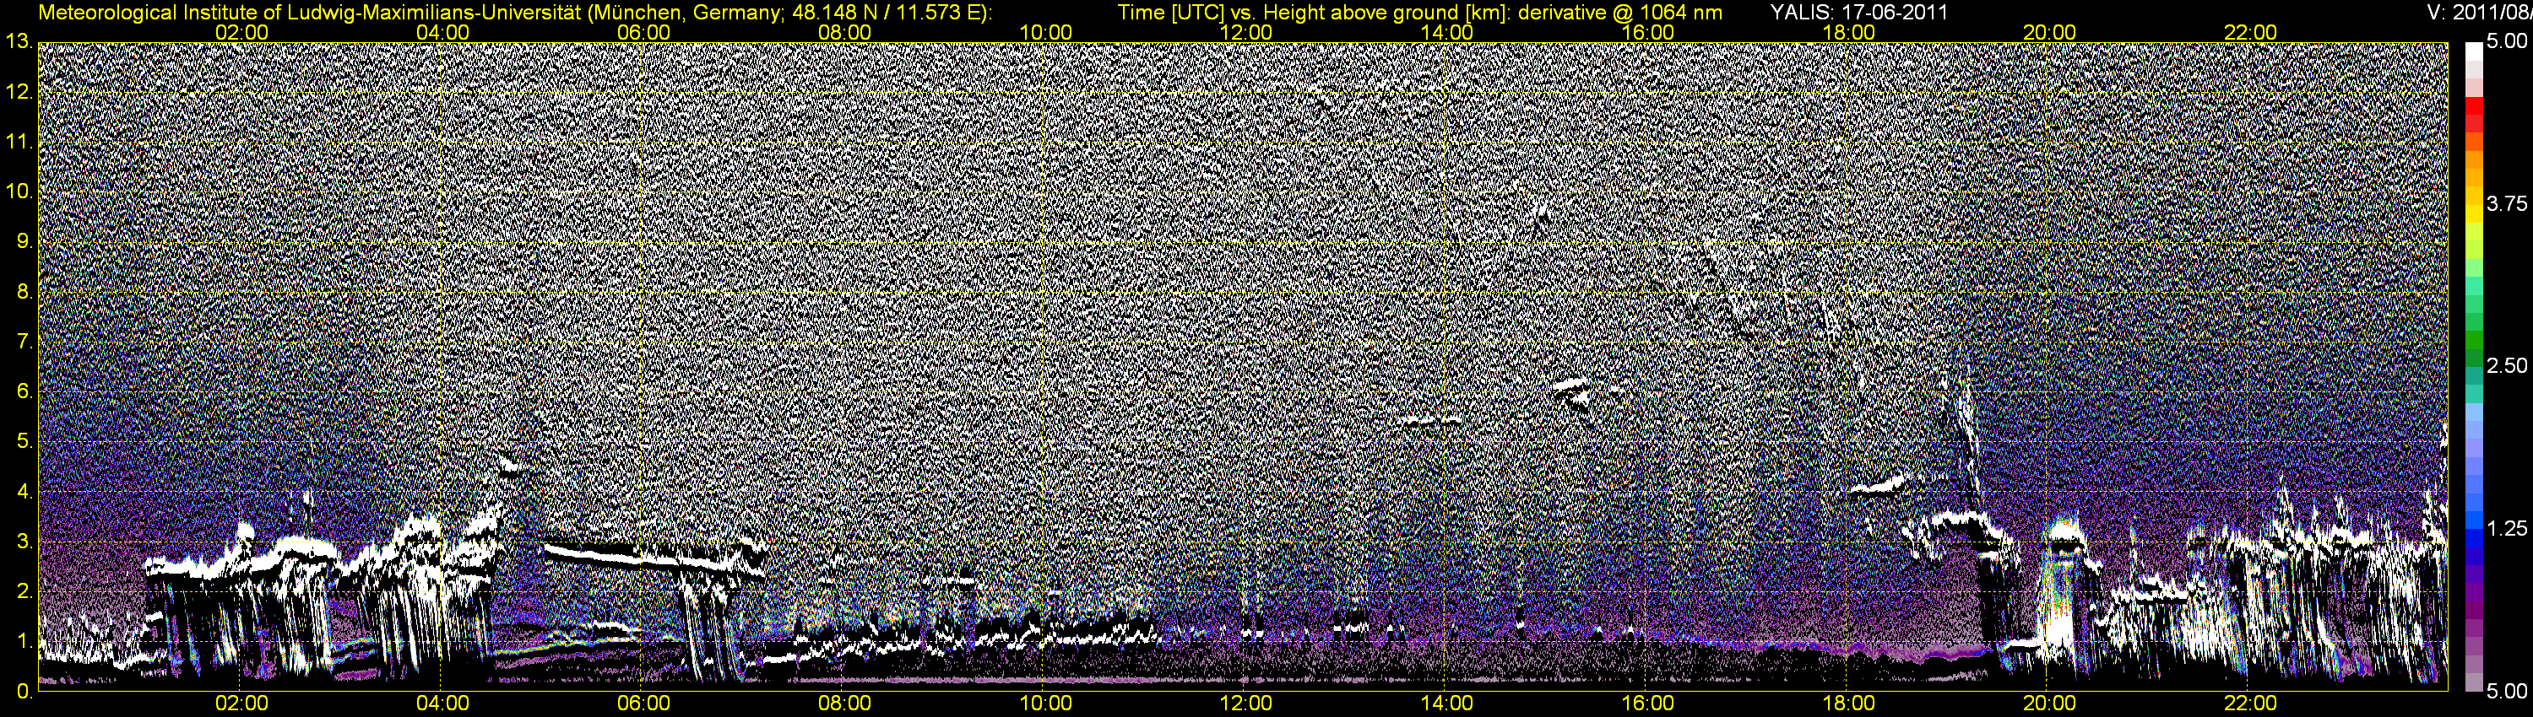Select the 20:00 label on the top time axis
This screenshot has height=717, width=2533.
[2049, 32]
